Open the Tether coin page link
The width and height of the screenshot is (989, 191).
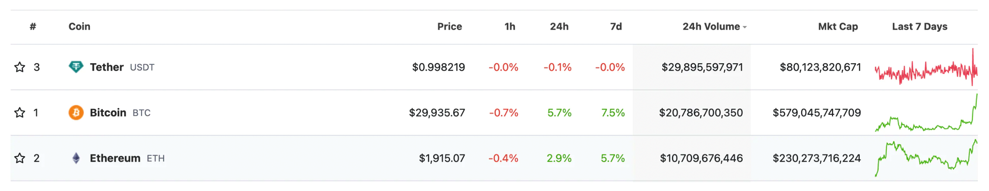(x=107, y=67)
